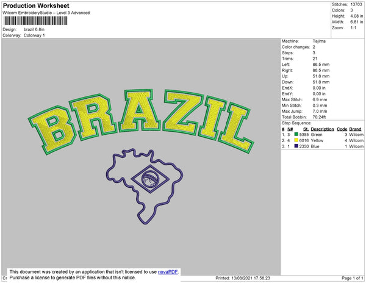Select the Total Bobbin value '70.24ft'
Screen dimensions: 366x283
319,117
